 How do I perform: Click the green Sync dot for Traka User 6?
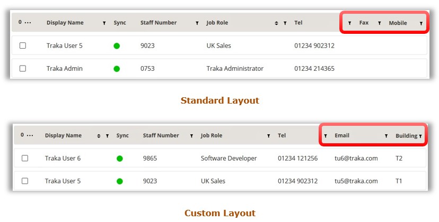119,159
